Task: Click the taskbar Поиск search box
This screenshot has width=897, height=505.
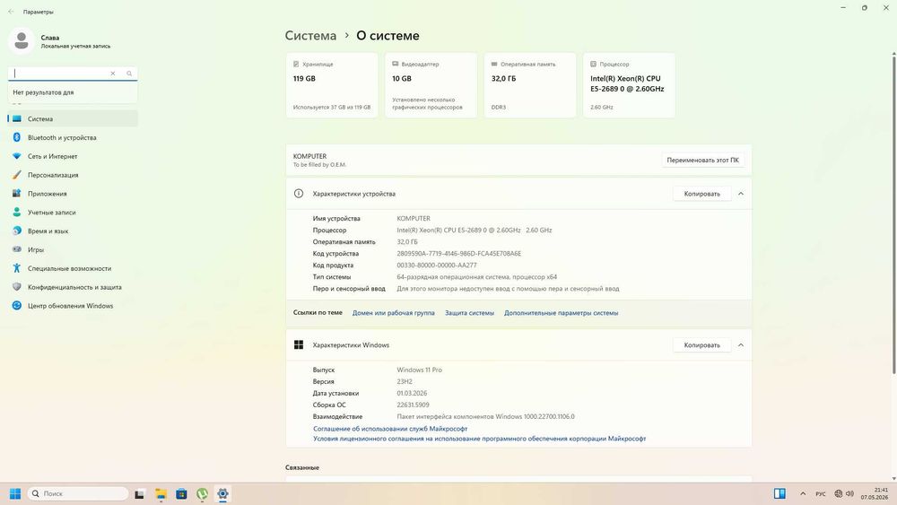Action: pyautogui.click(x=78, y=493)
